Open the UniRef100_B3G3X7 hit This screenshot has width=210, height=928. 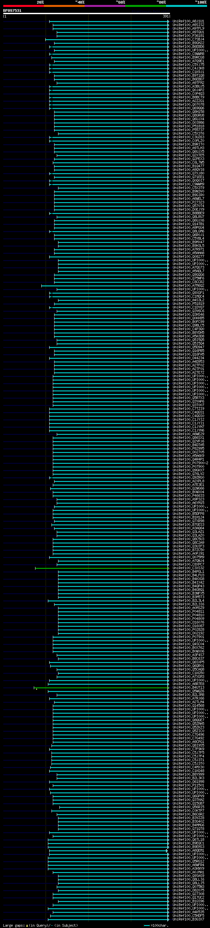click(x=188, y=919)
